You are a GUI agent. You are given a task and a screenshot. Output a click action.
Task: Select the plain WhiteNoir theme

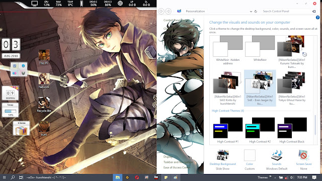point(260,49)
